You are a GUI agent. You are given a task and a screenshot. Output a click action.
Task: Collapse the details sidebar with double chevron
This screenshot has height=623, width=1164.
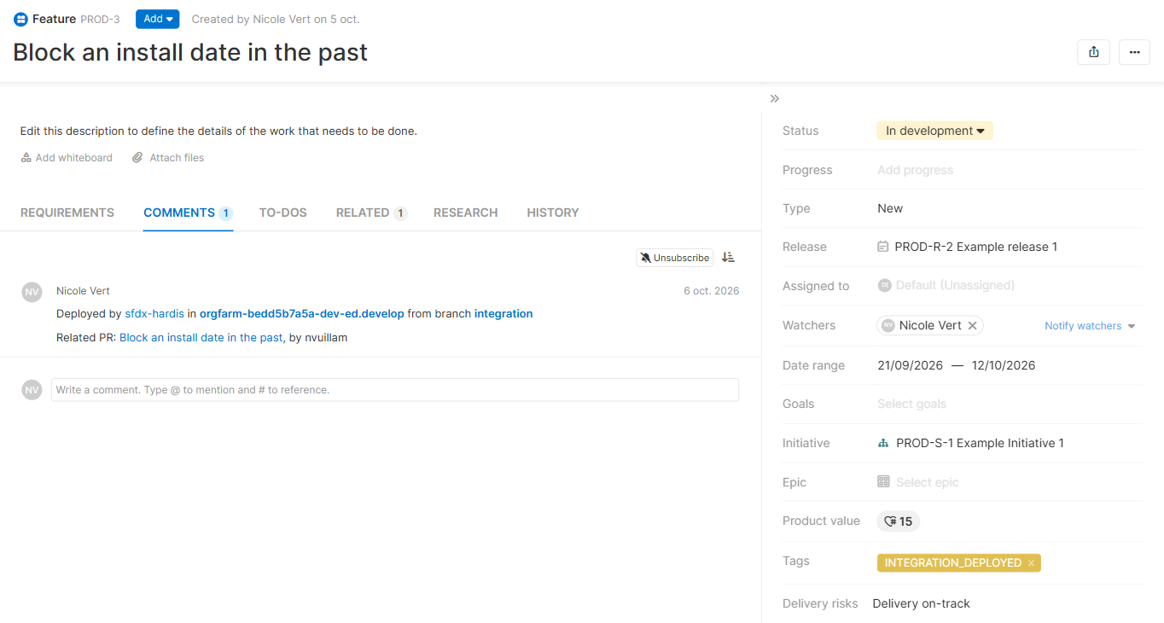pos(775,99)
